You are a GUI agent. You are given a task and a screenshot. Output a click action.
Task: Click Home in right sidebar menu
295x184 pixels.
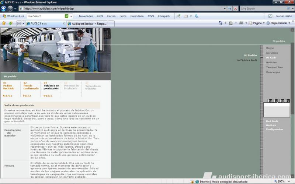(270, 48)
